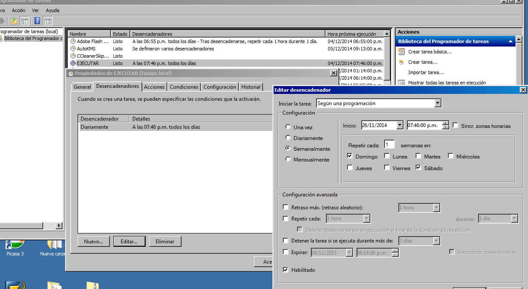
Task: Toggle the Actions pane toolbar icon
Action: point(47,20)
